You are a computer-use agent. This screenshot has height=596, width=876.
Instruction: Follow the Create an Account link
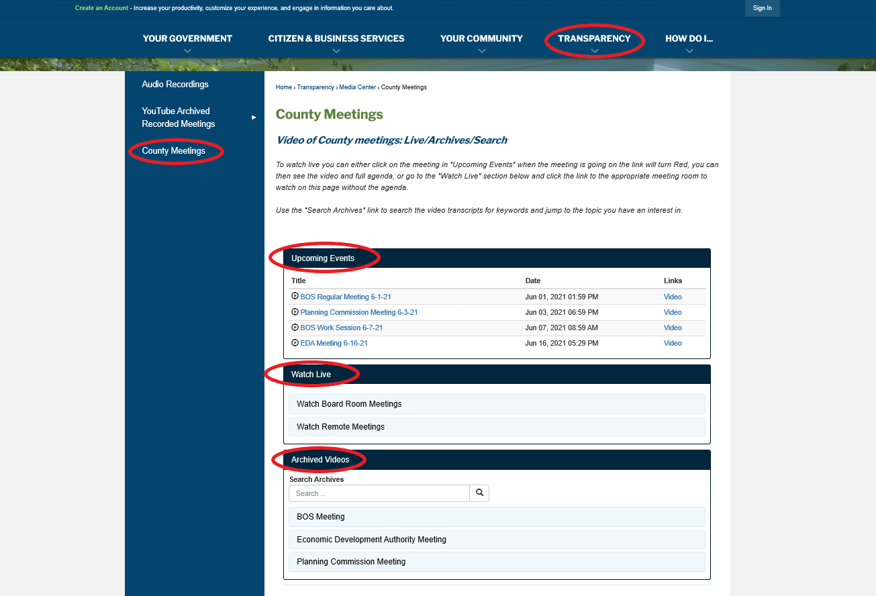coord(102,8)
